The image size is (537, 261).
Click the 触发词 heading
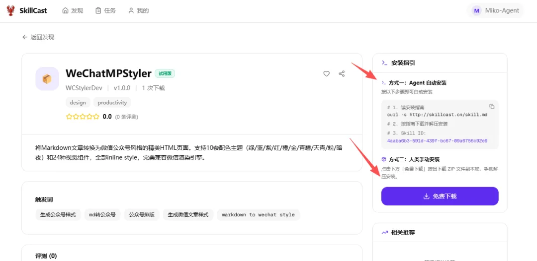click(44, 199)
